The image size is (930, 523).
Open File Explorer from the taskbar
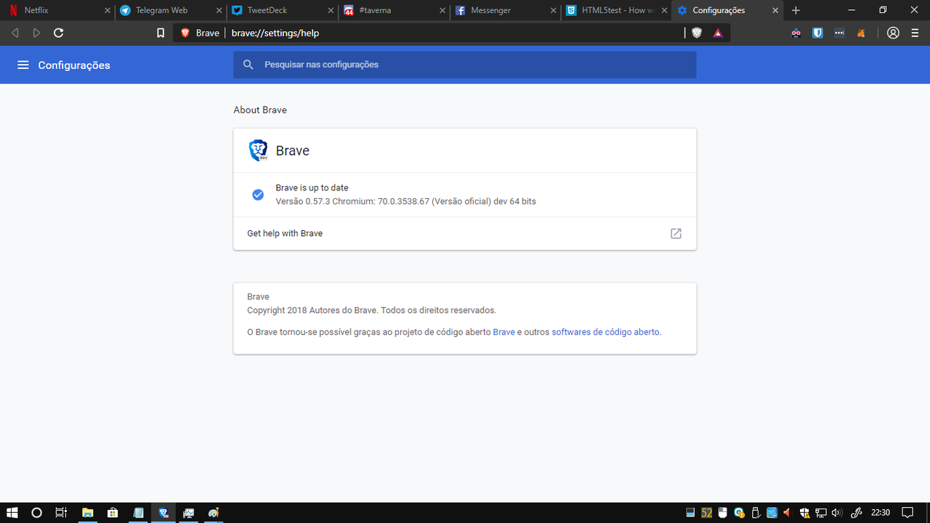(x=87, y=513)
